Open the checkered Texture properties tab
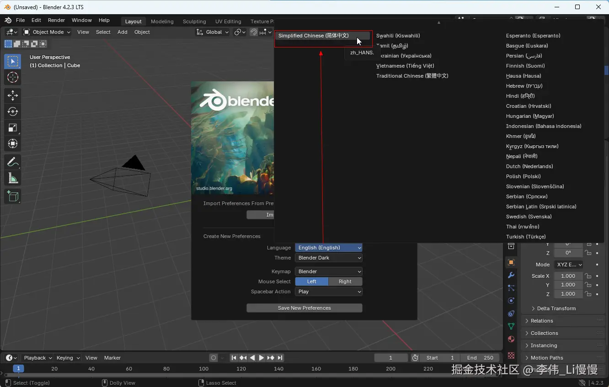The height and width of the screenshot is (387, 609). (x=511, y=355)
